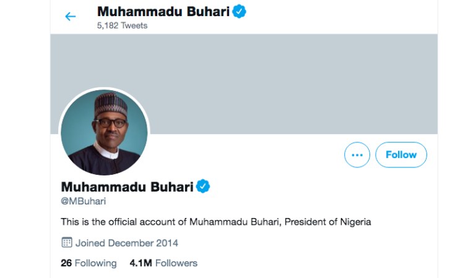Open the three-dots more options menu
The image size is (455, 278).
357,155
